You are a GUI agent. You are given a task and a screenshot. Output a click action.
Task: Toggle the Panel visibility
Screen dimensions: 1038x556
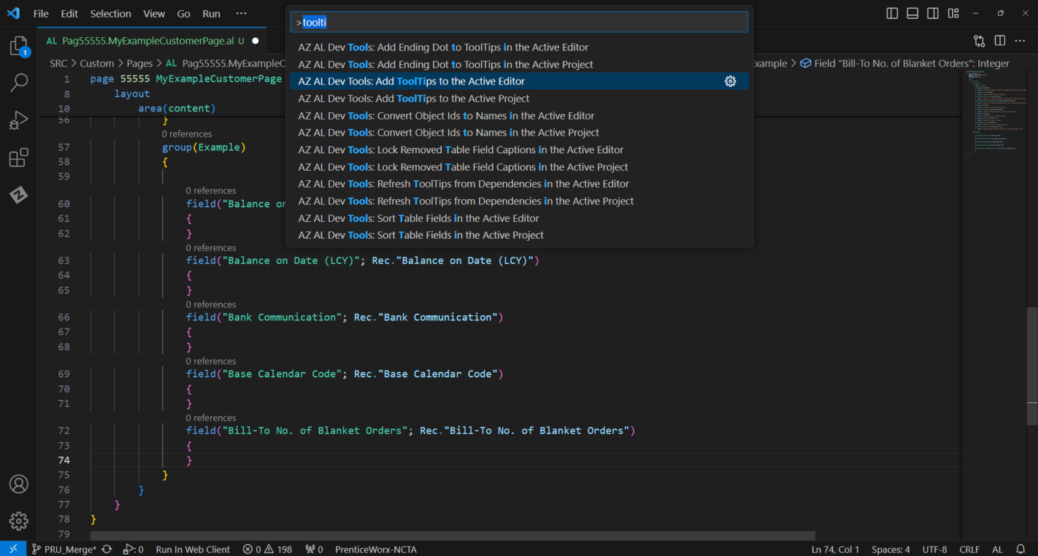(x=912, y=13)
